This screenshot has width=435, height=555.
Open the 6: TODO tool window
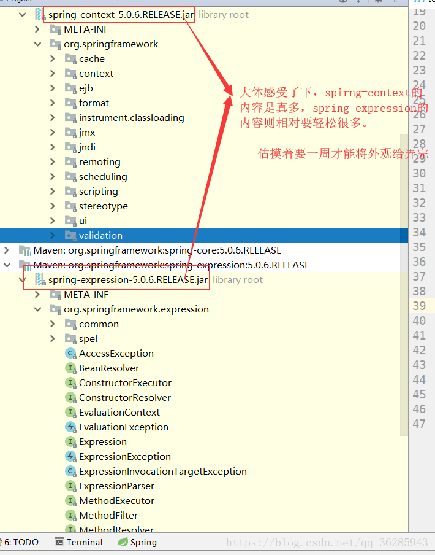(x=20, y=542)
